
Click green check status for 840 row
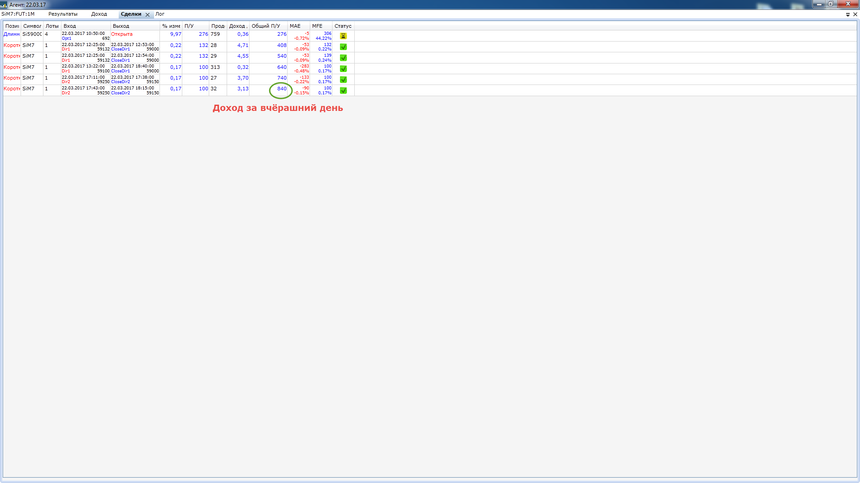pos(343,90)
